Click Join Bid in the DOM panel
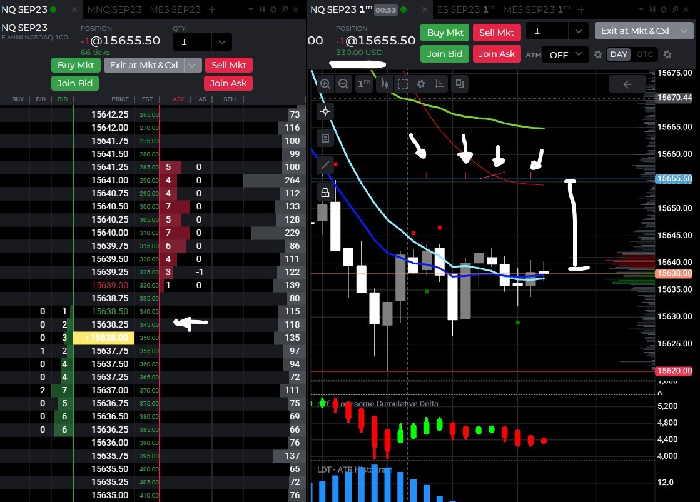 coord(74,83)
